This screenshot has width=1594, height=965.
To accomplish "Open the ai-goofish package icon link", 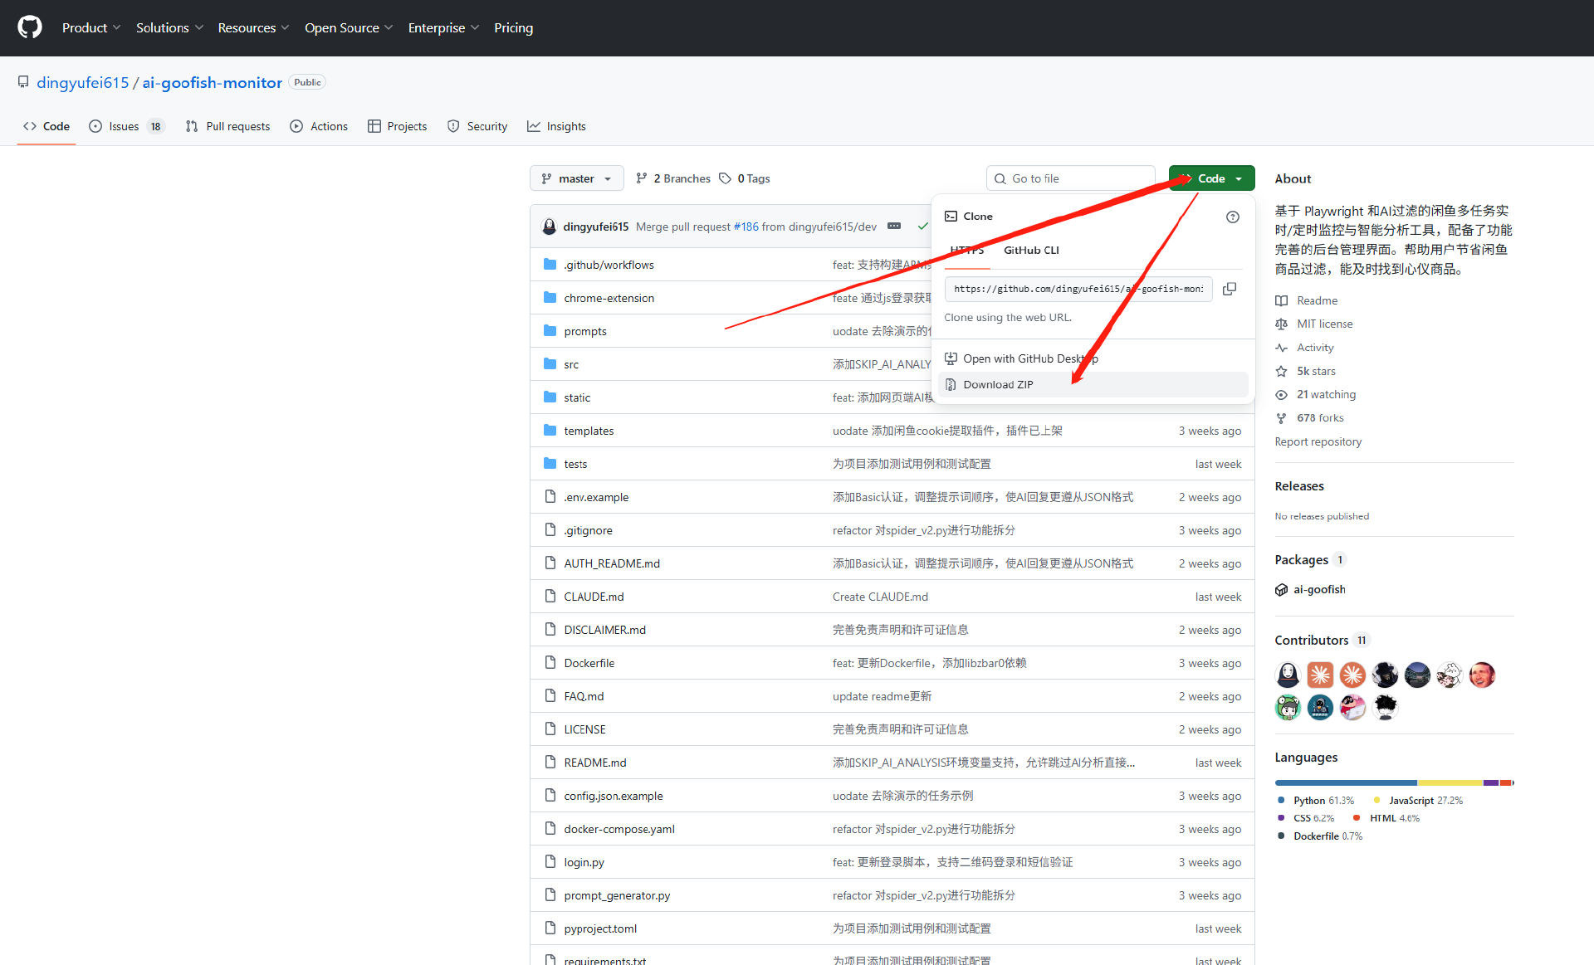I will (x=1281, y=590).
